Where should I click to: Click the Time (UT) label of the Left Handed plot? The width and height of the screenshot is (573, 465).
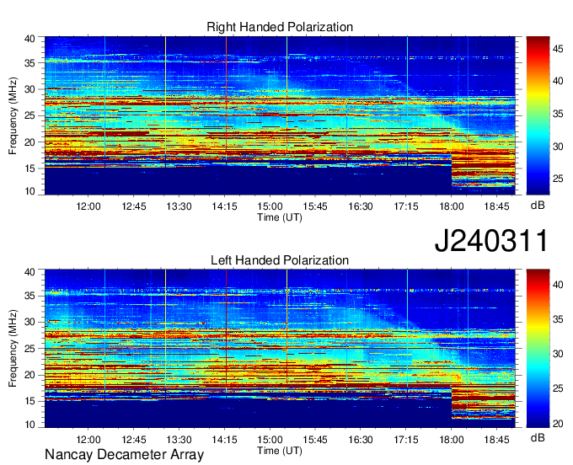(x=280, y=451)
